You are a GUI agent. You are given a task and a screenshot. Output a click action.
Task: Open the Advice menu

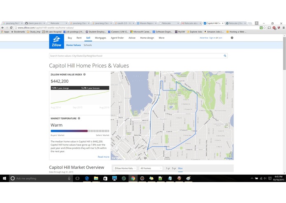(x=132, y=38)
